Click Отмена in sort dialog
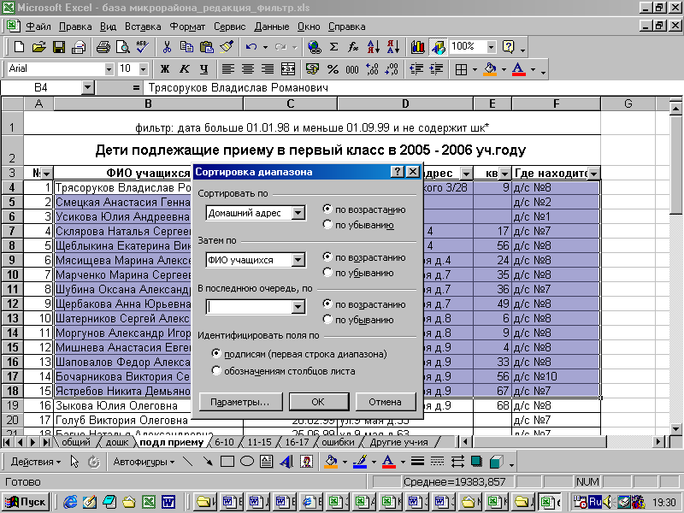Viewport: 684px width, 513px height. pyautogui.click(x=385, y=402)
